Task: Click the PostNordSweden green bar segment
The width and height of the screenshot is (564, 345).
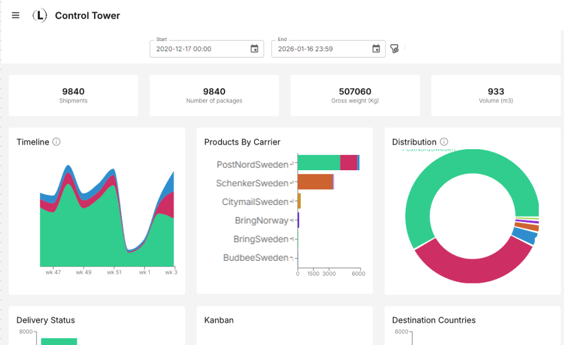Action: [318, 163]
